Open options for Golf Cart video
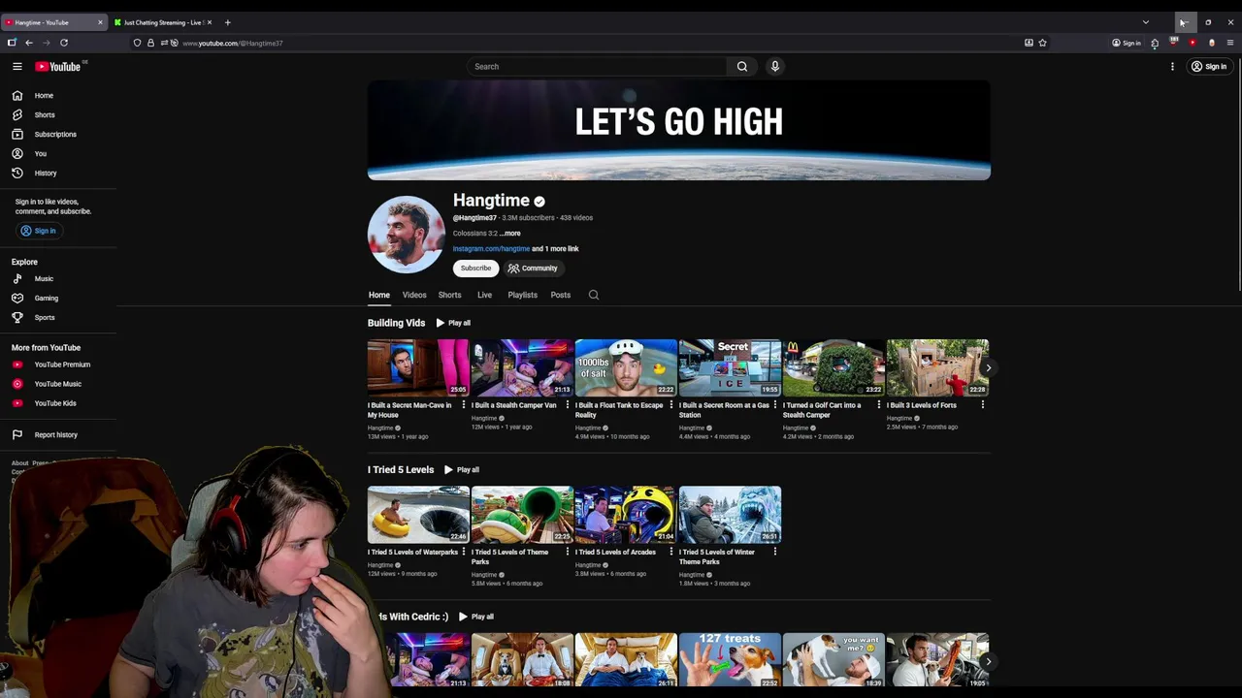The image size is (1242, 698). tap(879, 404)
